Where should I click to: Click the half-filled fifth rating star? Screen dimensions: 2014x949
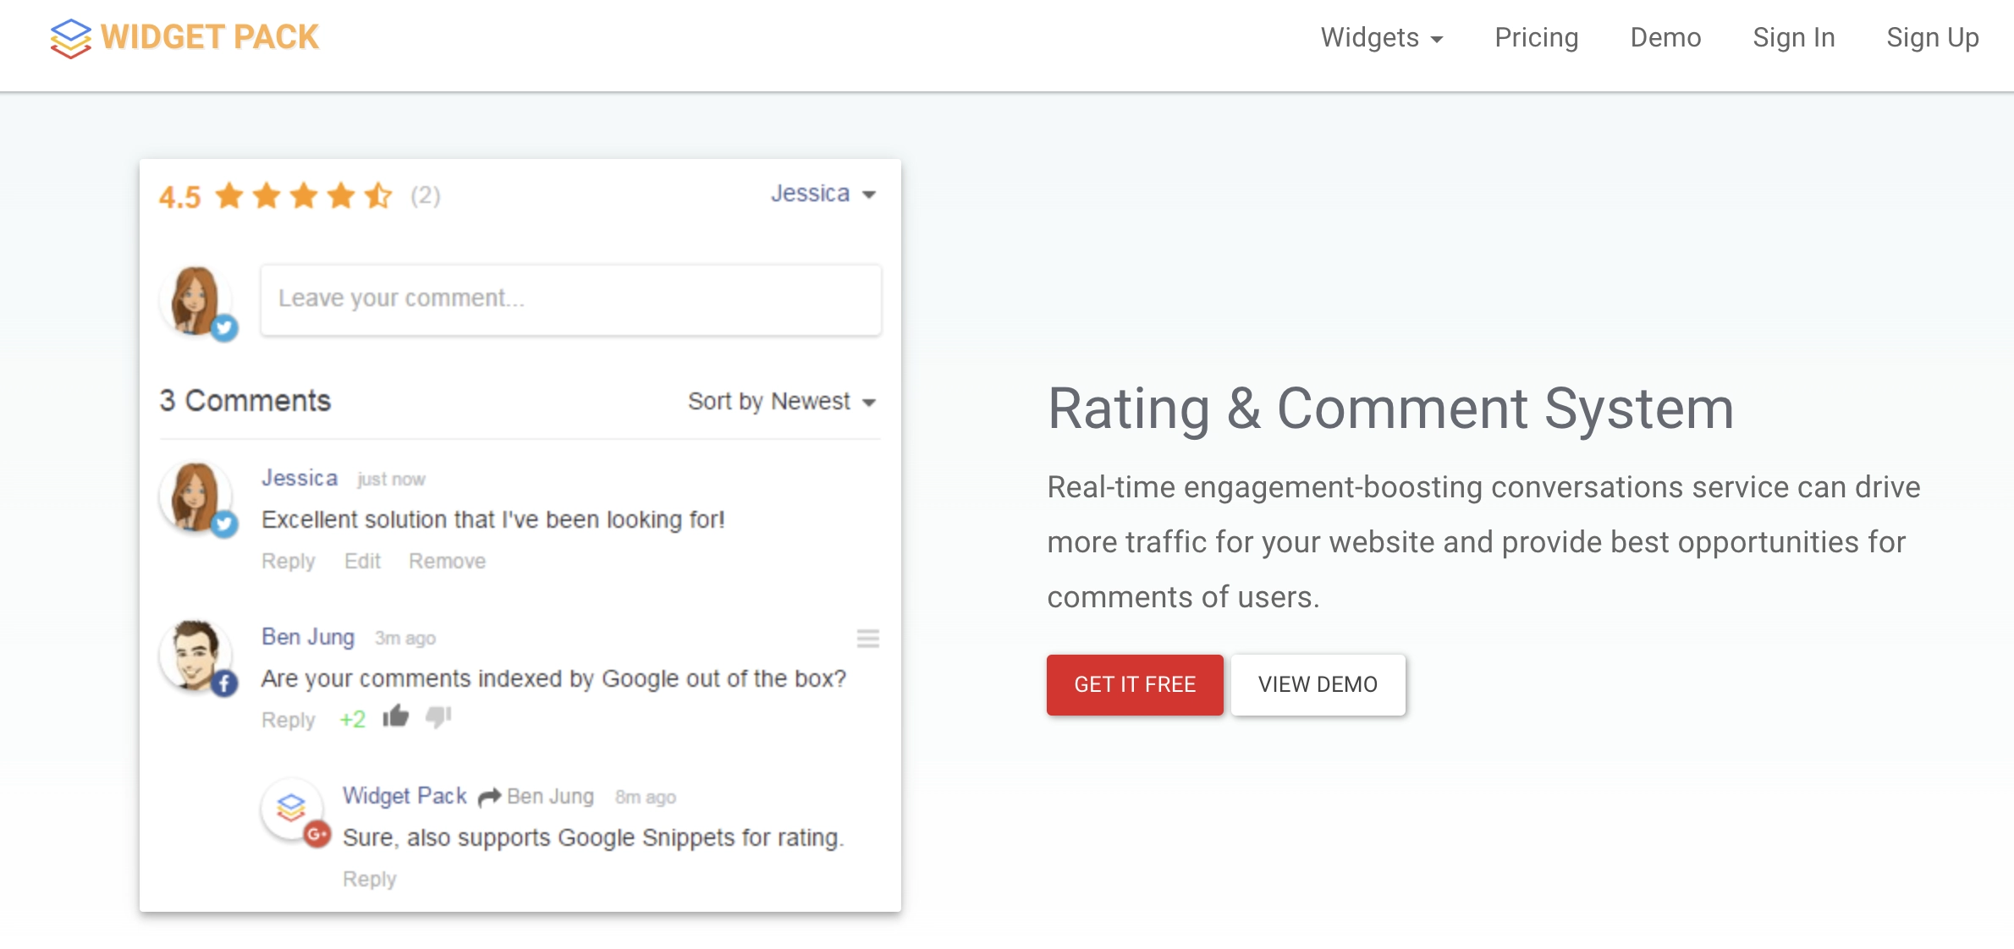(378, 195)
